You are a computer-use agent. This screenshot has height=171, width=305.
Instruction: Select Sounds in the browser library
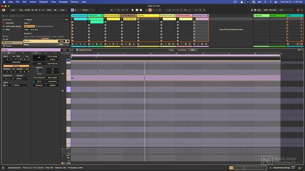[12, 43]
